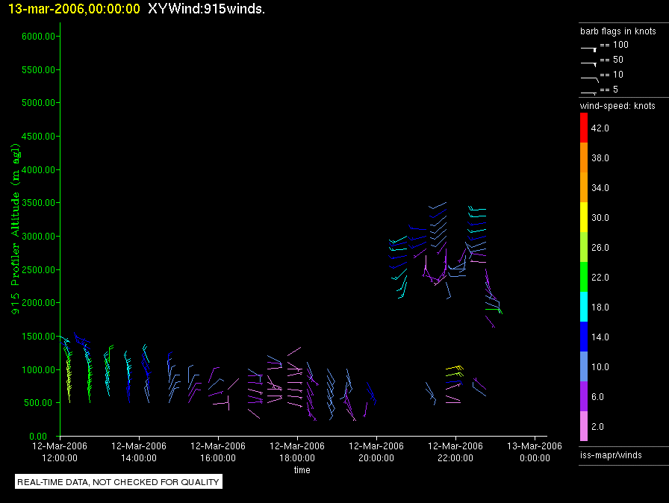Click the 5-knot barb flag symbol
Viewport: 669px width, 503px height.
(x=588, y=92)
